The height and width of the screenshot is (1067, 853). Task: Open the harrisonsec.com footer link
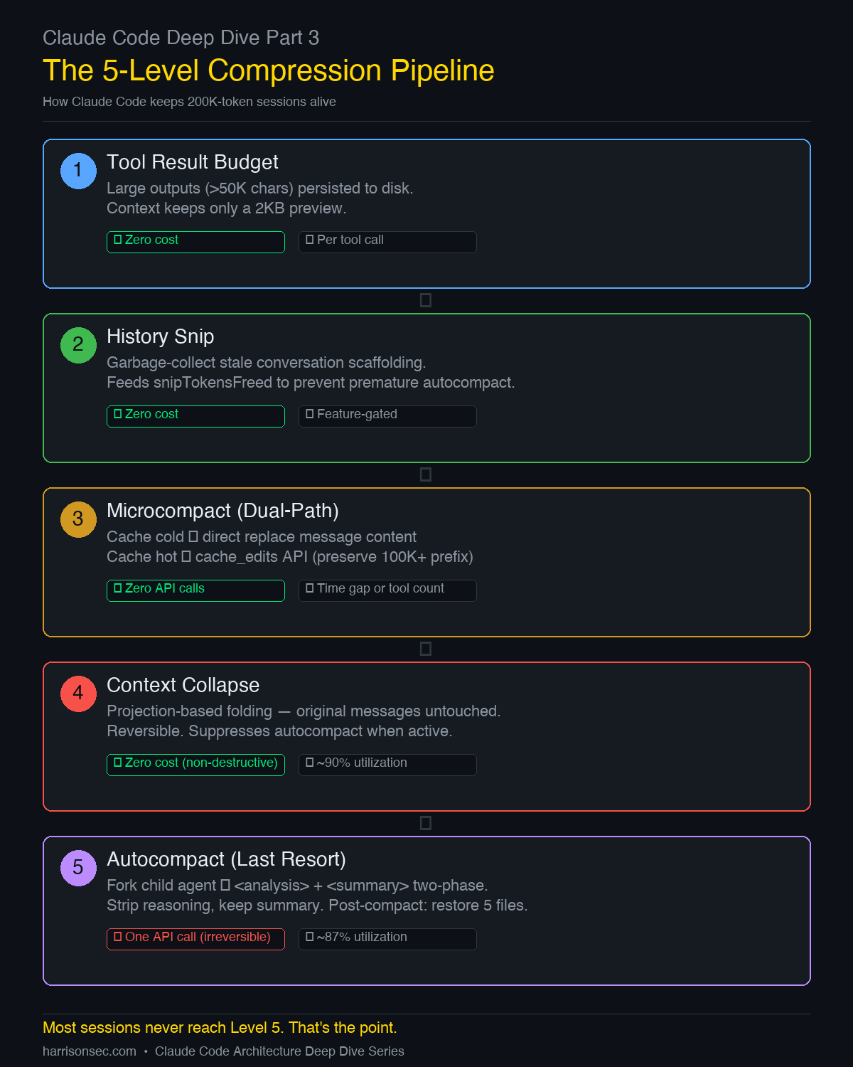pyautogui.click(x=90, y=1051)
